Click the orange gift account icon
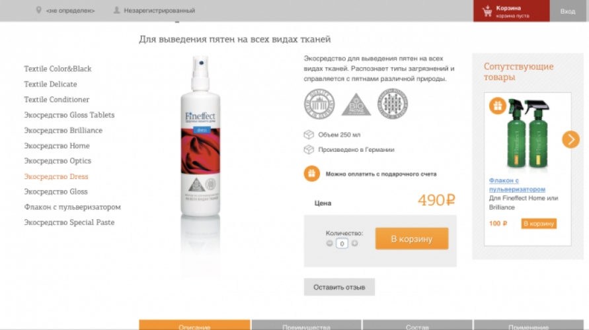589x330 pixels. point(312,174)
